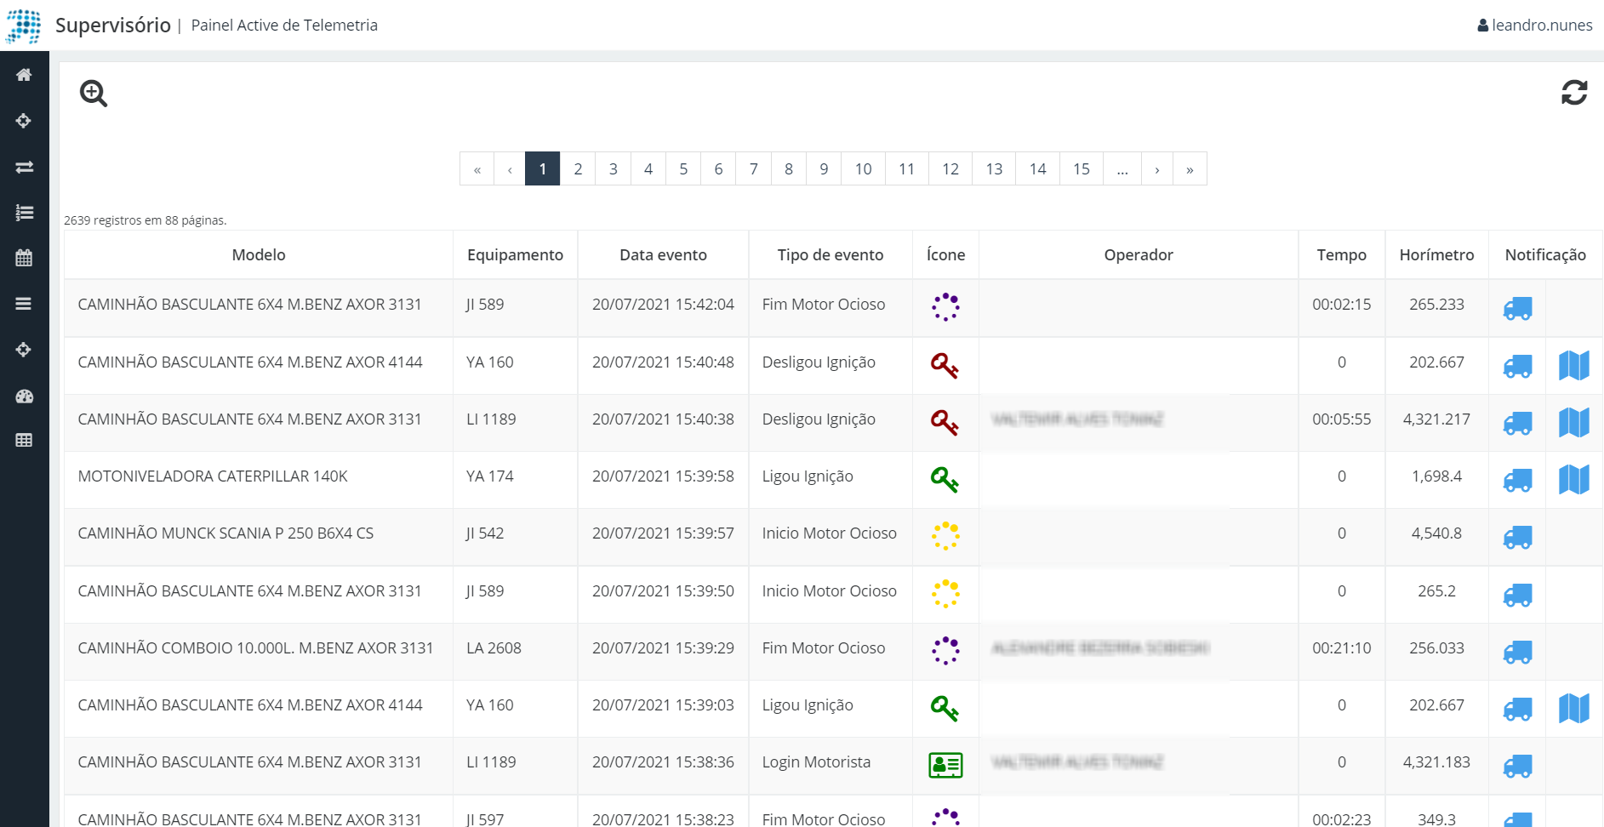
Task: Go to page 2
Action: tap(578, 169)
